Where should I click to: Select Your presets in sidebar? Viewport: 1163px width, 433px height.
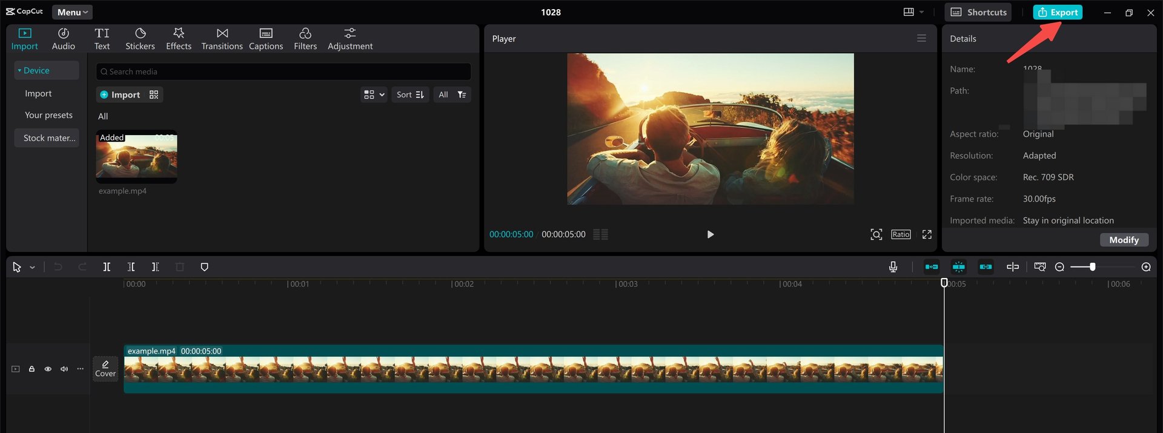point(48,115)
